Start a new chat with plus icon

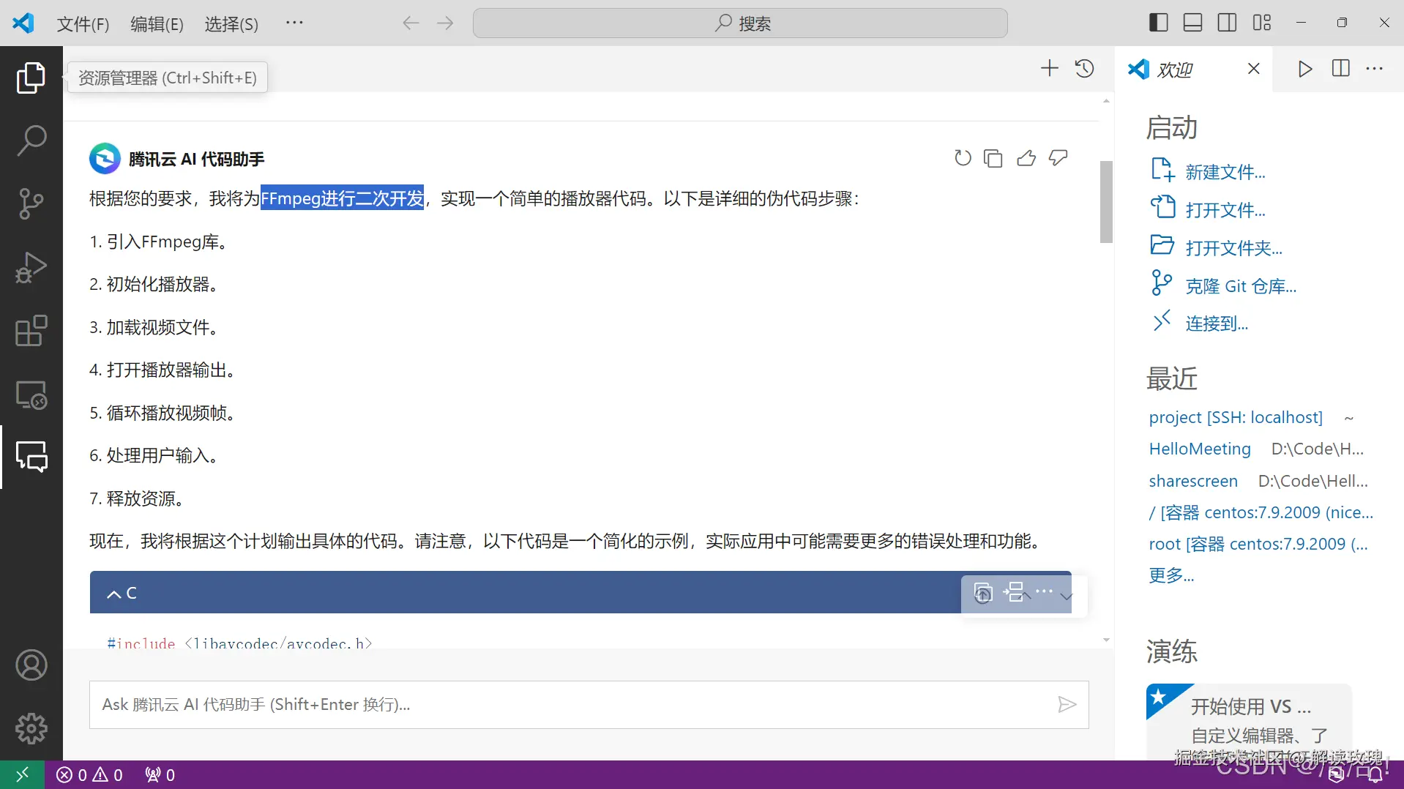[1049, 68]
